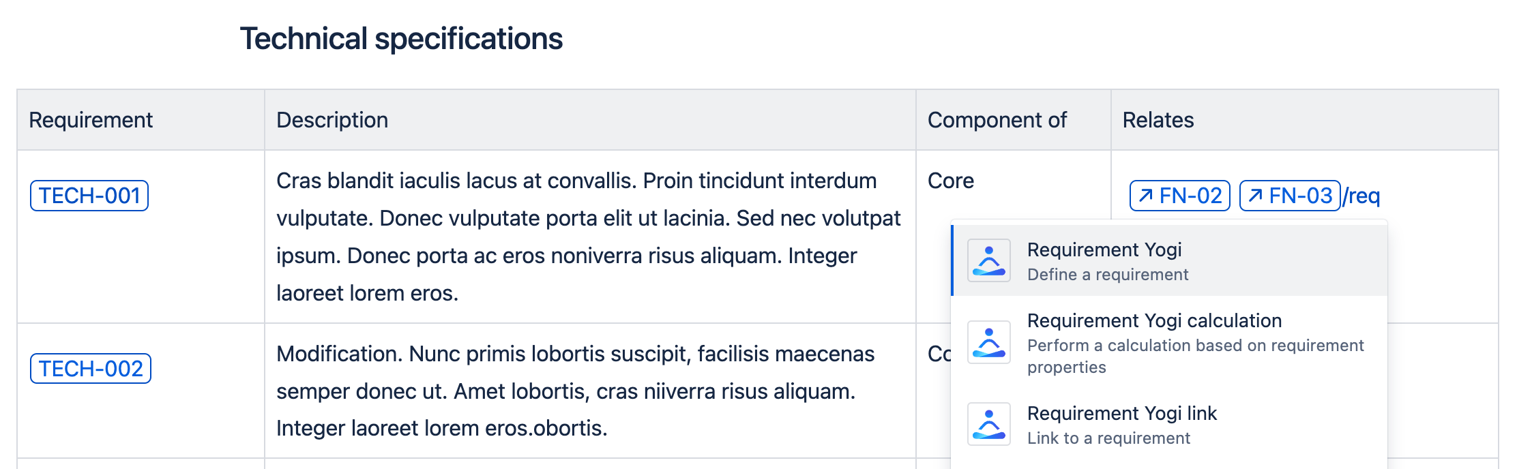This screenshot has width=1517, height=469.
Task: Click the '/req' typed command text
Action: (x=1361, y=196)
